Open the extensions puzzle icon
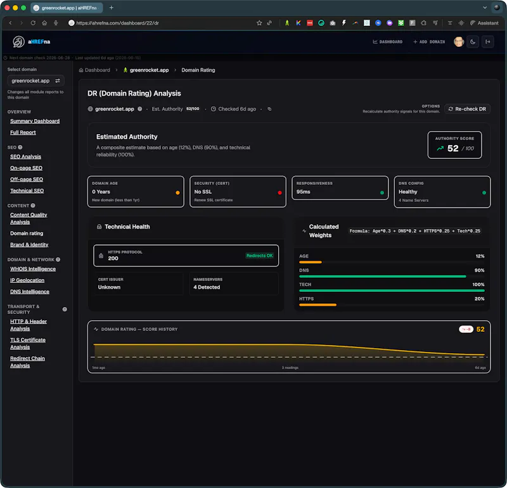The width and height of the screenshot is (507, 488). [423, 23]
